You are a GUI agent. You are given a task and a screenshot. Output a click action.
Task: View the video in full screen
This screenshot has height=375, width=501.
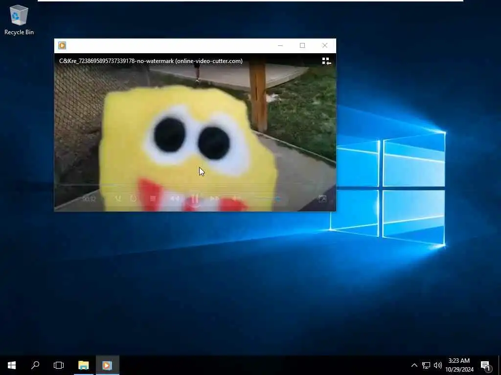coord(322,199)
